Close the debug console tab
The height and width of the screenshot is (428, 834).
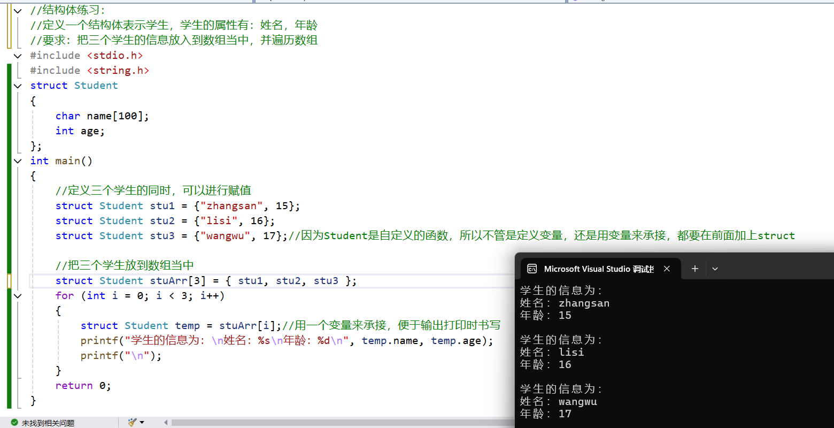667,269
